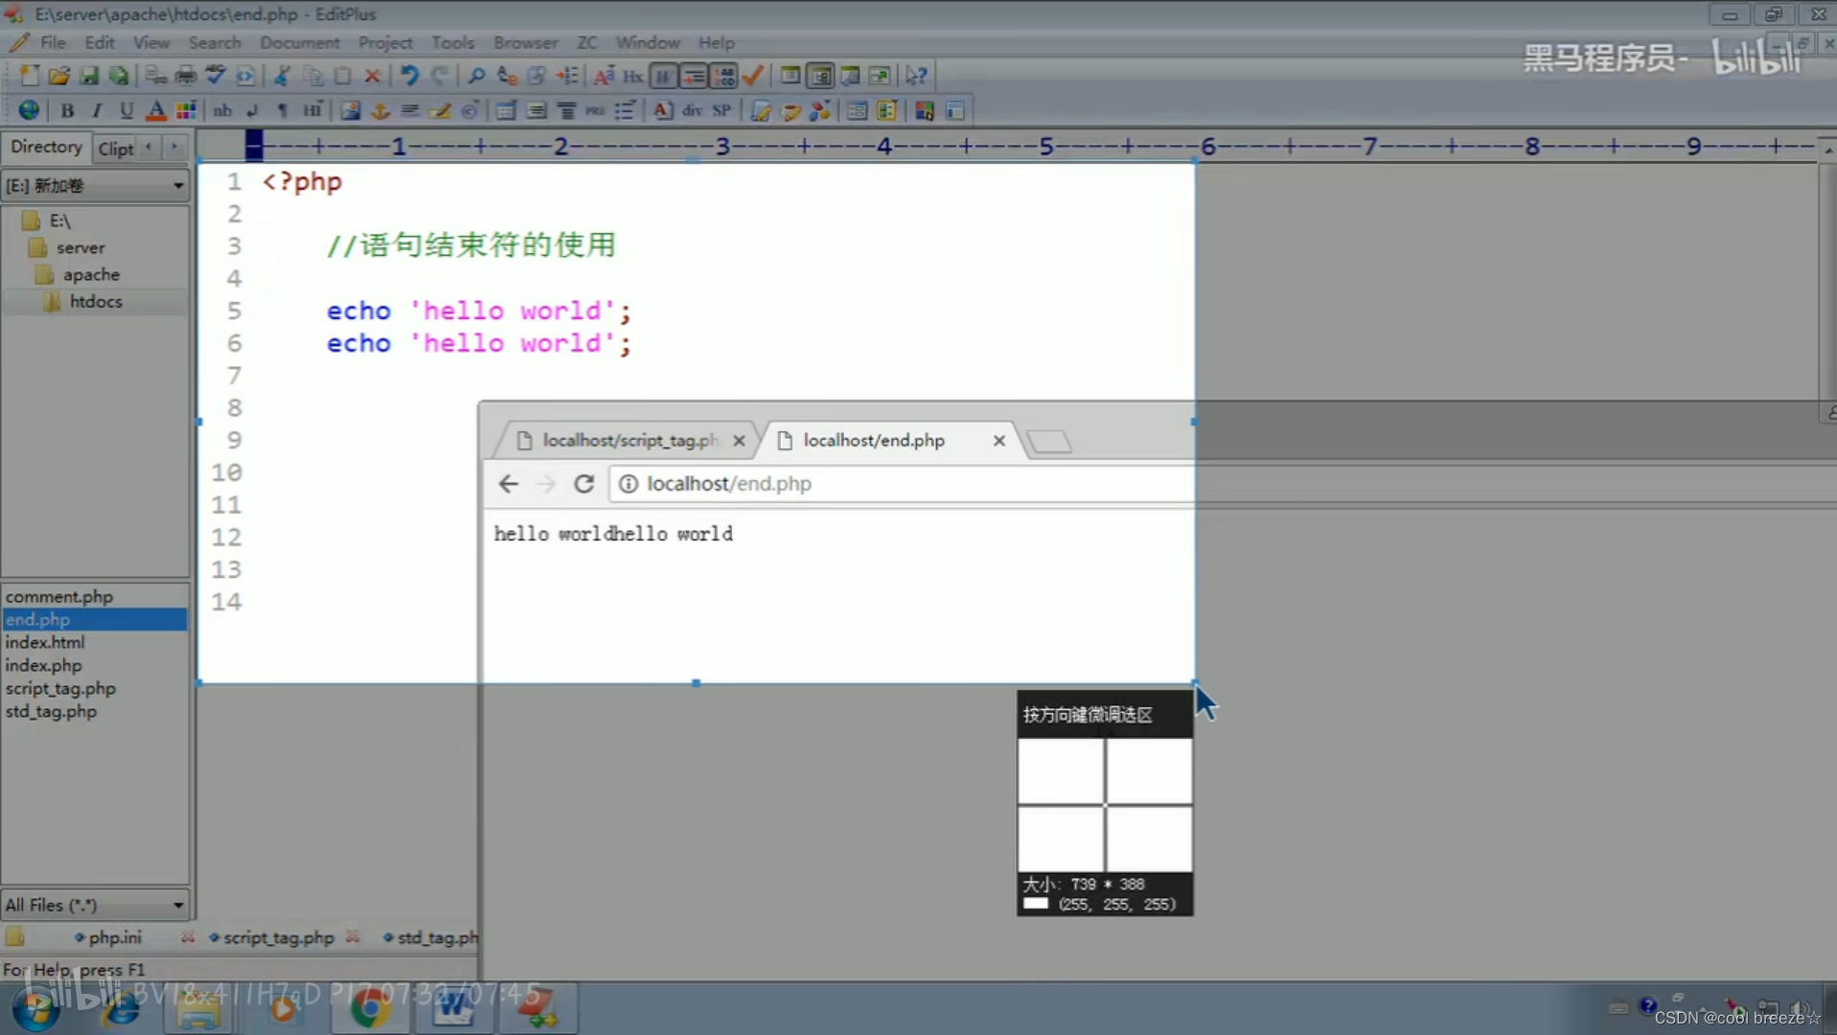The height and width of the screenshot is (1035, 1837).
Task: Open the [E:] drive selection dropdown
Action: coord(178,185)
